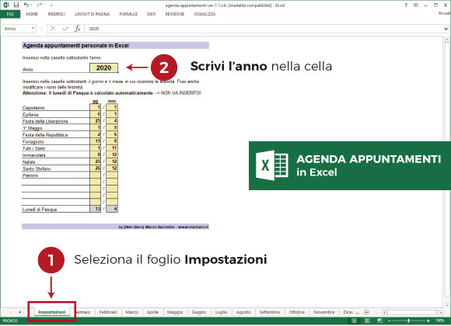Select the Giugno sheet tab
451x326 pixels.
pos(199,312)
